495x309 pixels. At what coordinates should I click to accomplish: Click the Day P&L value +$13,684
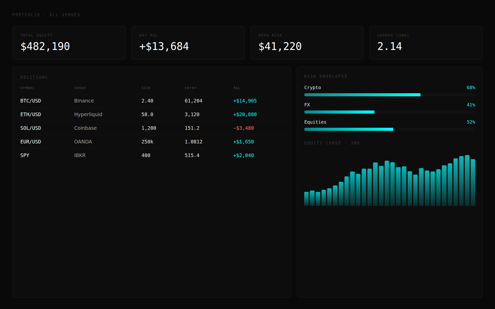pos(164,47)
